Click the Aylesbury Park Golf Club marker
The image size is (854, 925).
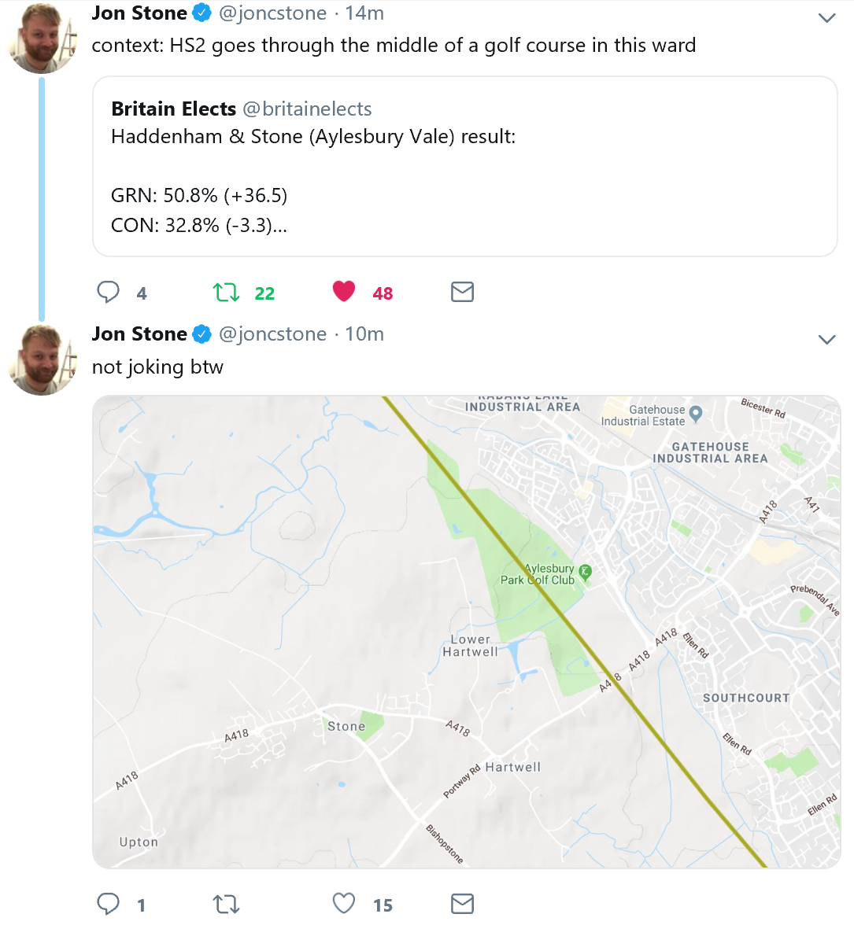(585, 572)
